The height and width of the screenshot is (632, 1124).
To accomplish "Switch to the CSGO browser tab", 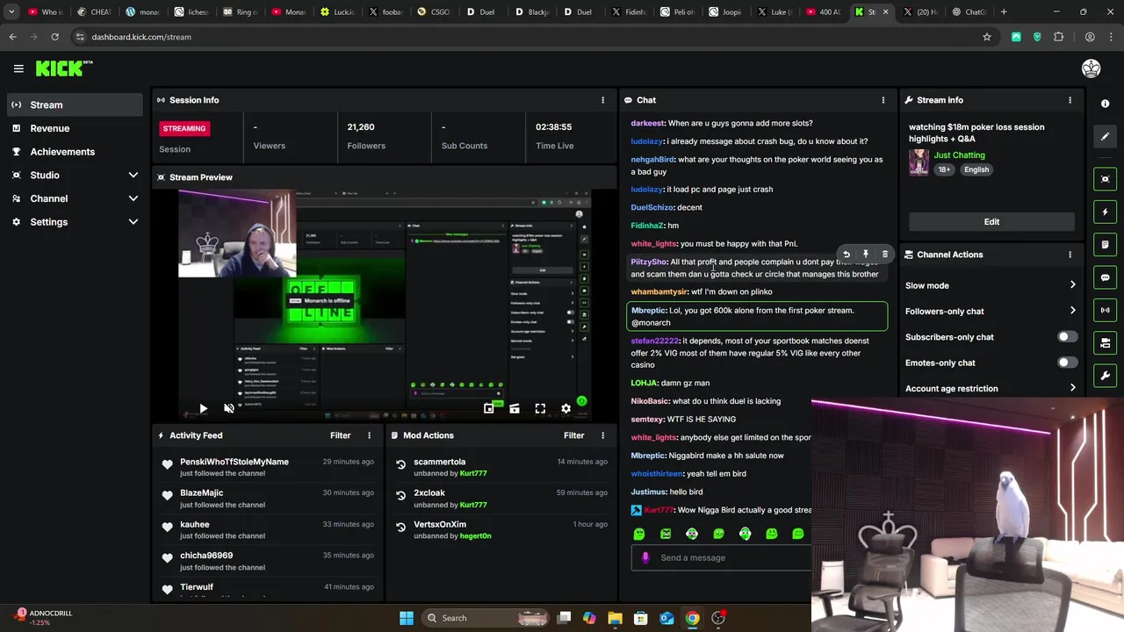I will point(435,12).
